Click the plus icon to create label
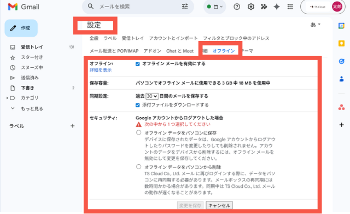This screenshot has height=214, width=350. 72,126
